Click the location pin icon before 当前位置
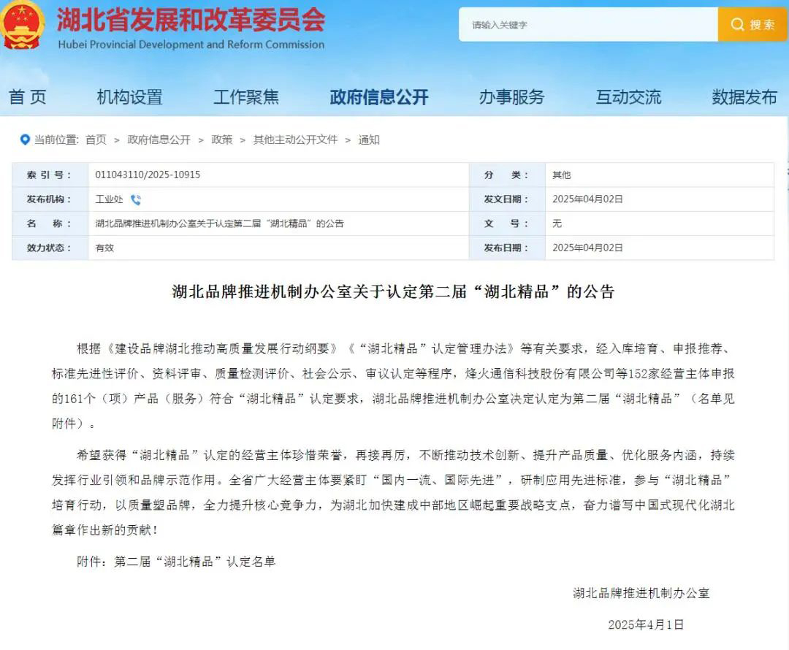Screen dimensions: 789x650 pos(26,140)
